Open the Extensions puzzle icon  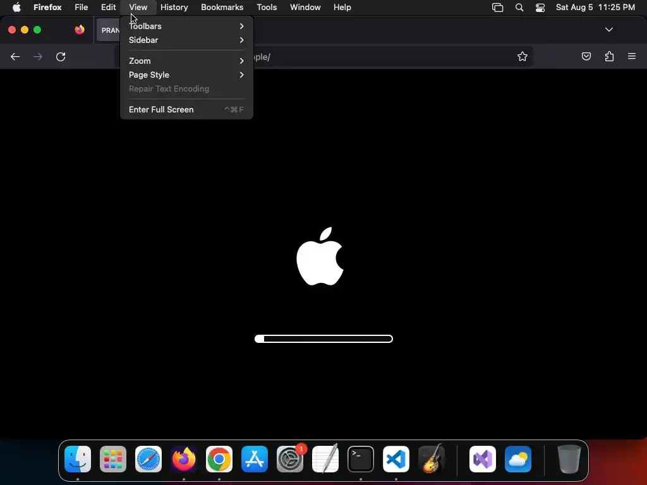click(x=609, y=56)
